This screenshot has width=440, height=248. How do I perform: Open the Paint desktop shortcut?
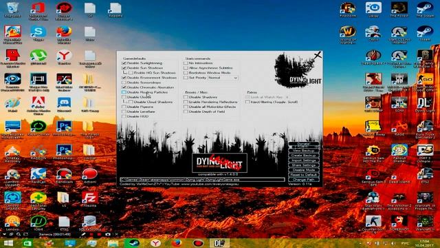tap(12, 105)
